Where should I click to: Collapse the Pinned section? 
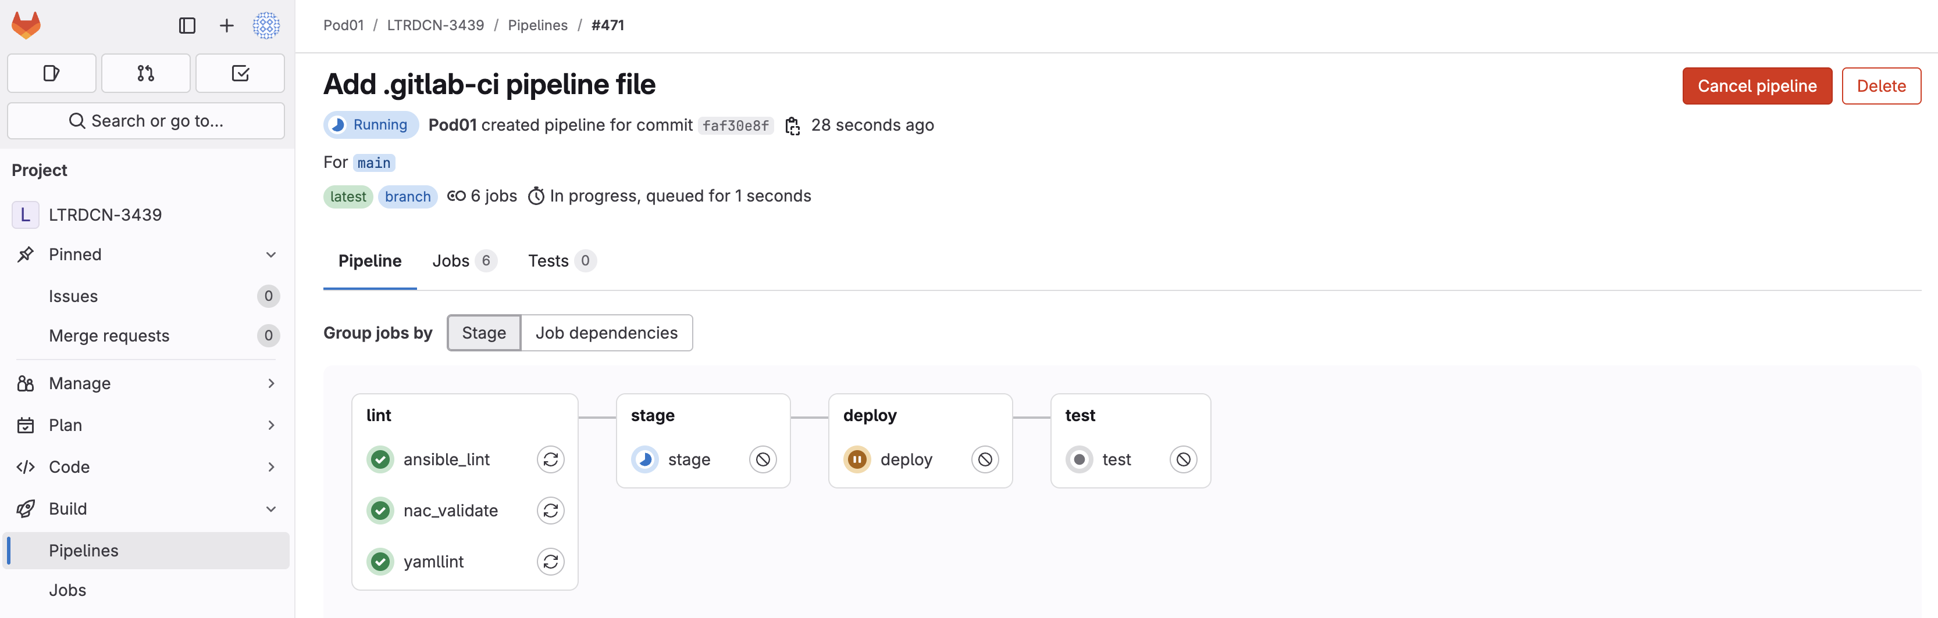(x=271, y=254)
